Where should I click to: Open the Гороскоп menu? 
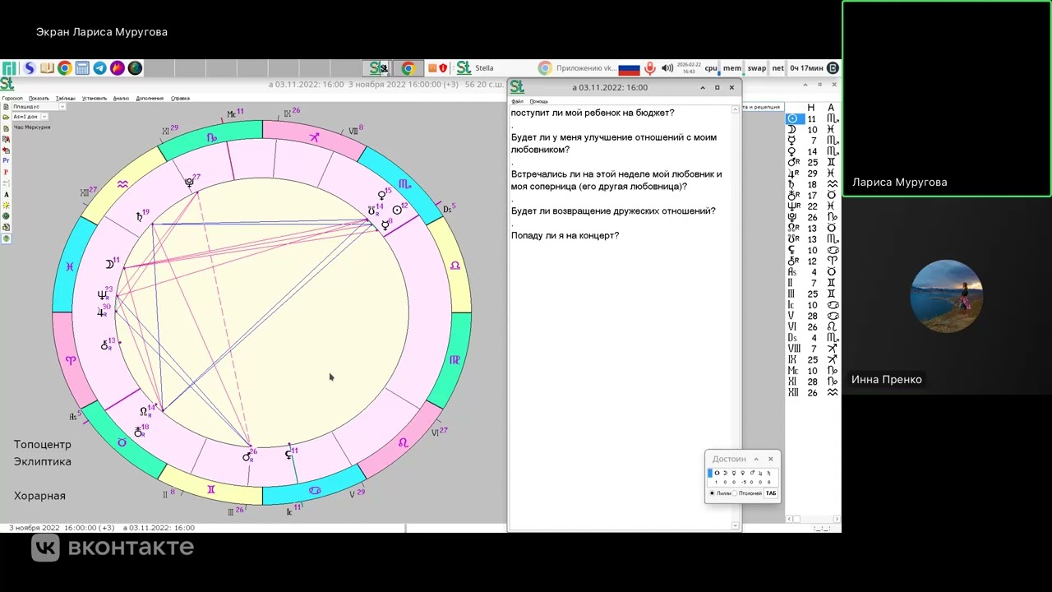(12, 98)
